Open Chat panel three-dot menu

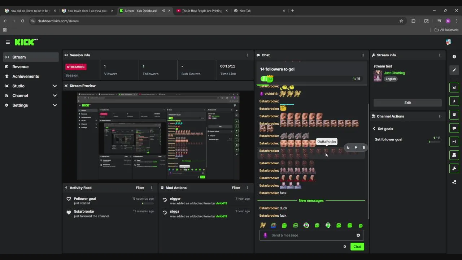(x=363, y=55)
